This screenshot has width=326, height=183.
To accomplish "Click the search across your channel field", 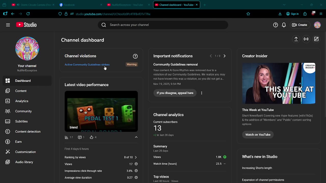I will tap(163, 25).
